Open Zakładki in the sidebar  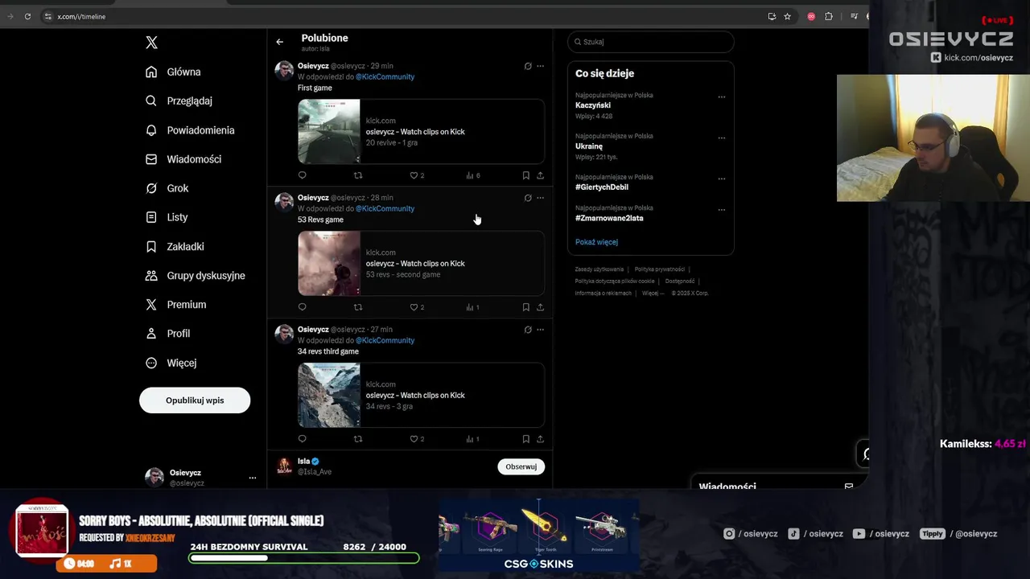(x=175, y=247)
